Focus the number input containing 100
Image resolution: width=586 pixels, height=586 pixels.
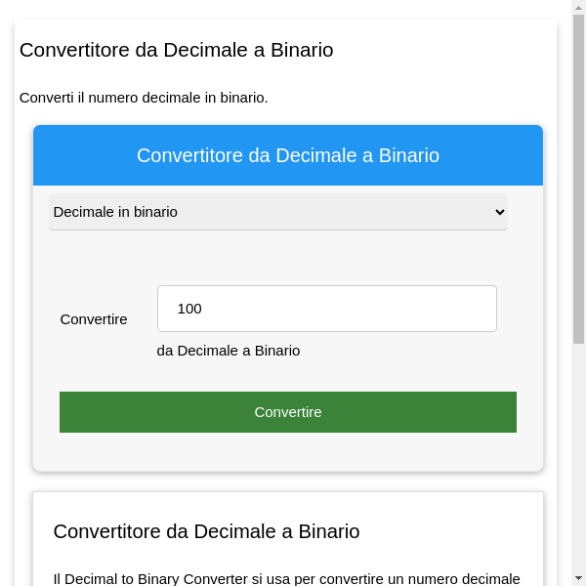tap(326, 309)
